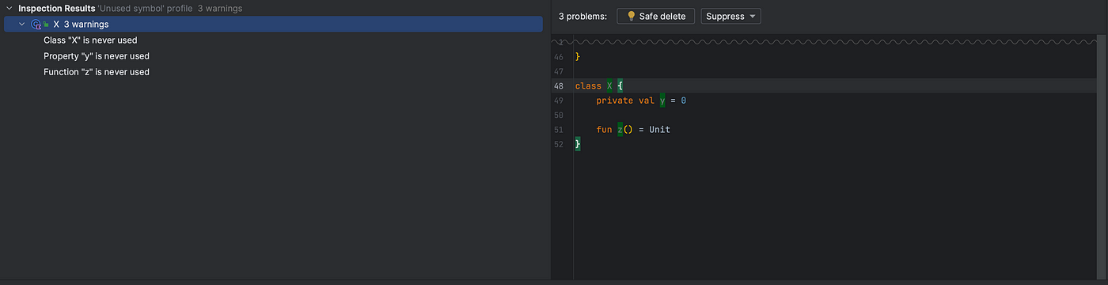
Task: Click the highlighted property y in code
Action: [x=662, y=101]
